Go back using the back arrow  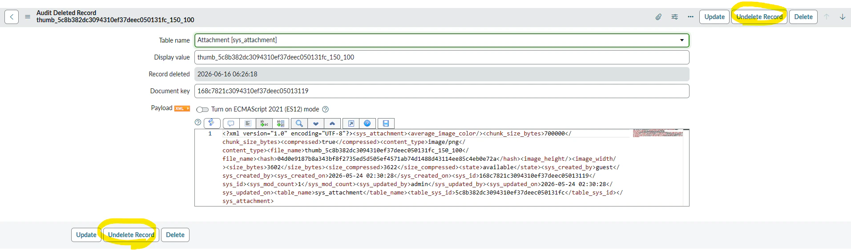pyautogui.click(x=12, y=17)
